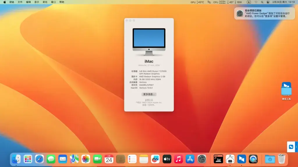Open the 窗口 menu
This screenshot has height=167, width=298.
click(x=54, y=2)
